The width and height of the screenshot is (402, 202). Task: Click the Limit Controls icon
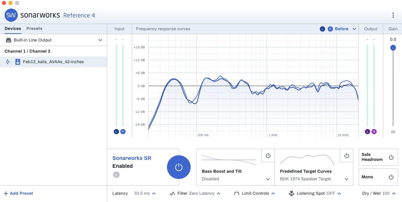point(237,193)
